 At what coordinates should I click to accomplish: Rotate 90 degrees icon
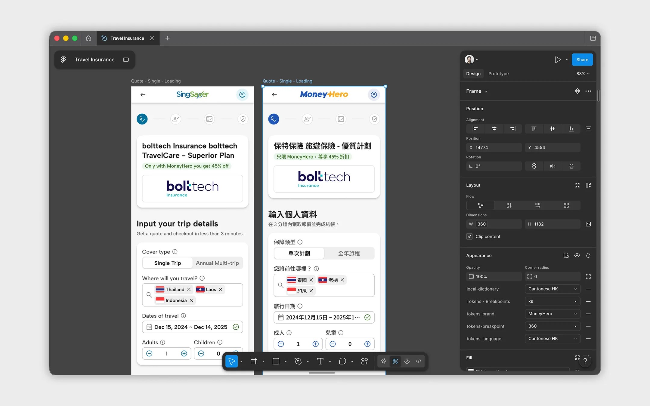click(534, 166)
